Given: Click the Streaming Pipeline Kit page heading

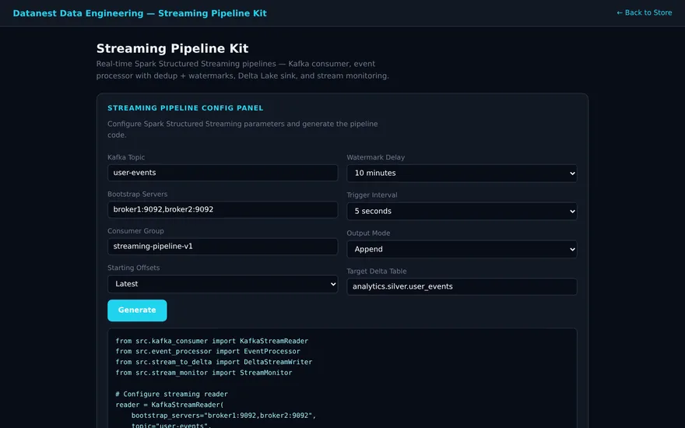Looking at the screenshot, I should pyautogui.click(x=172, y=48).
